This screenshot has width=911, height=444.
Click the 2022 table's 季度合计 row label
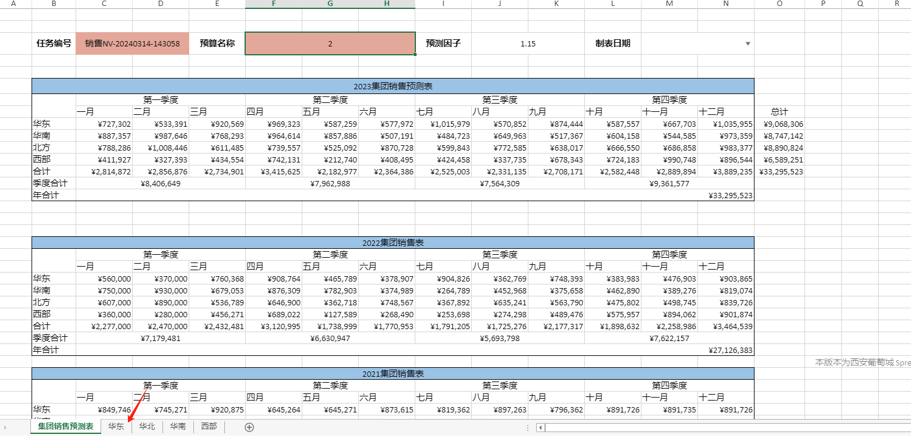pyautogui.click(x=54, y=339)
